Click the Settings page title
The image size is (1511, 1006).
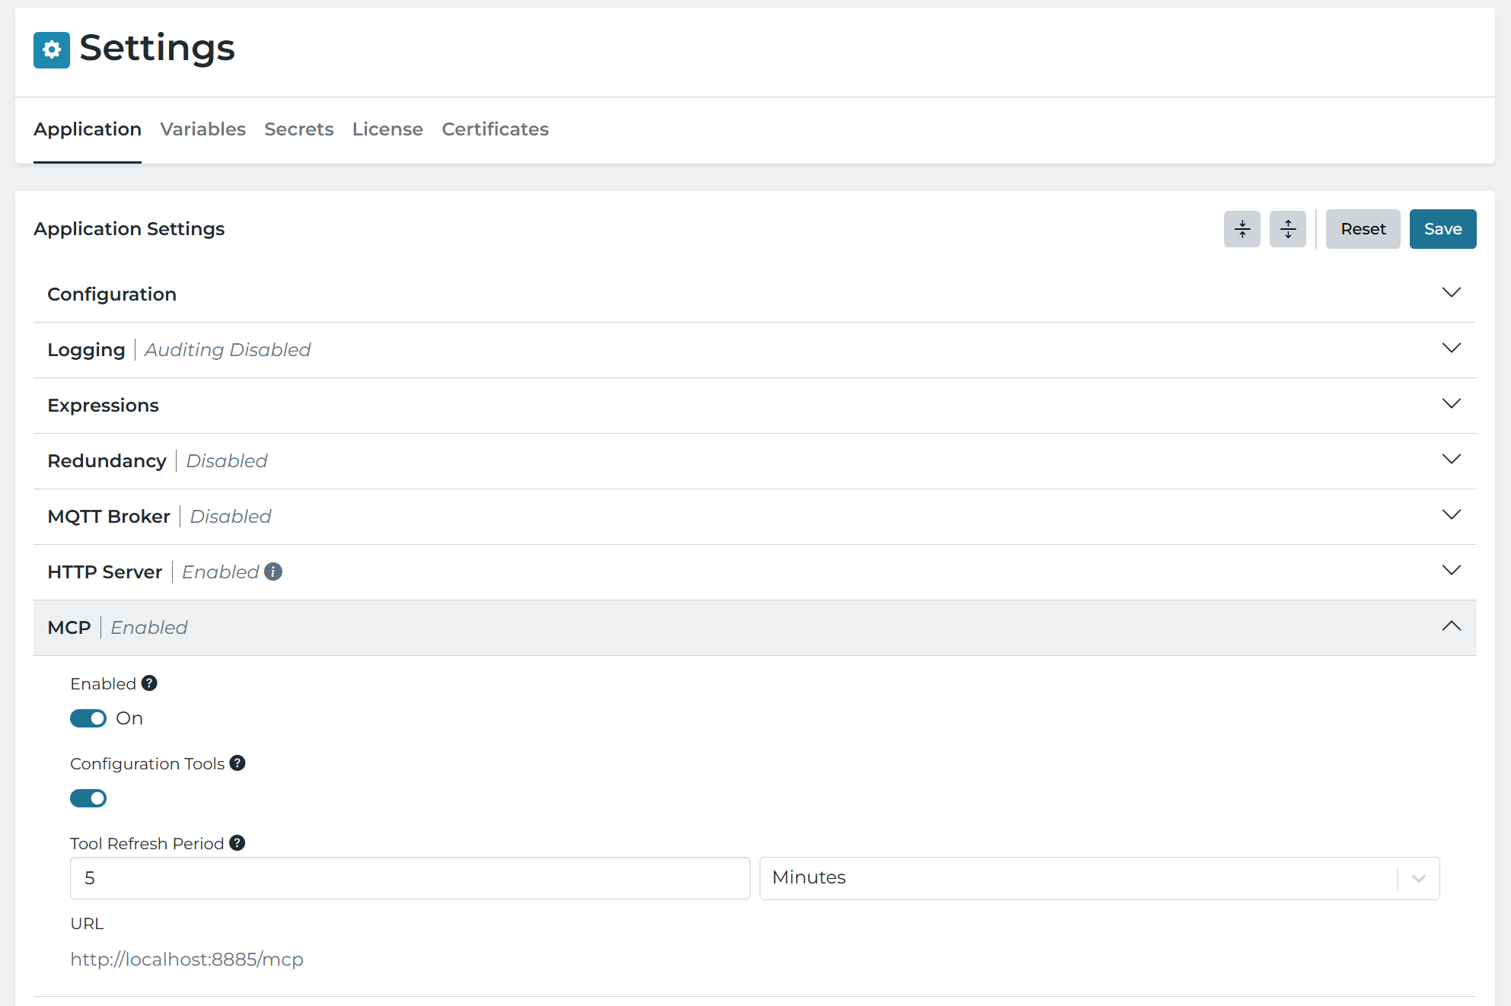pyautogui.click(x=158, y=49)
